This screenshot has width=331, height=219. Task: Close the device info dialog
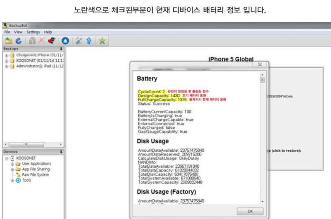pos(260,64)
